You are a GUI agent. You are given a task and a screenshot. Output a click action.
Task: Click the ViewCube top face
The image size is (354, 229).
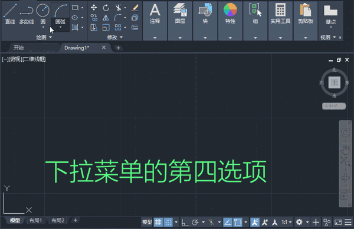334,82
